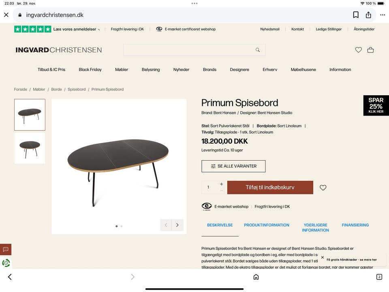The width and height of the screenshot is (389, 292).
Task: Click the Spisebord breadcrumb link
Action: tap(77, 89)
